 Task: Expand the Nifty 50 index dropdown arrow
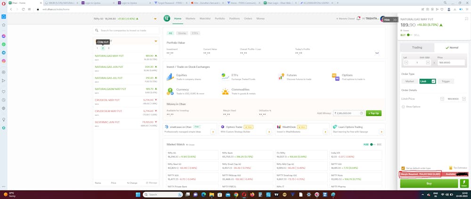click(155, 19)
